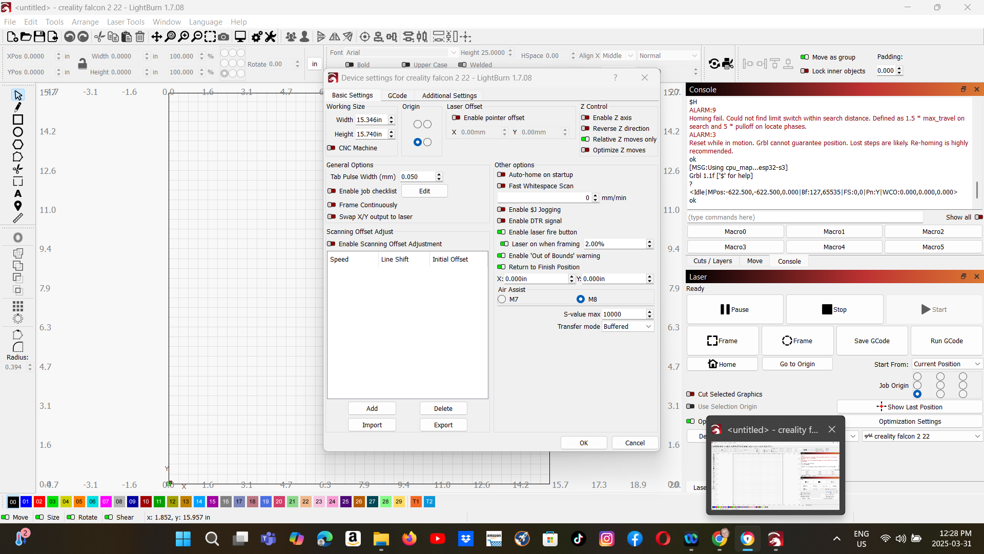
Task: Open the Font Arial dropdown
Action: [401, 53]
